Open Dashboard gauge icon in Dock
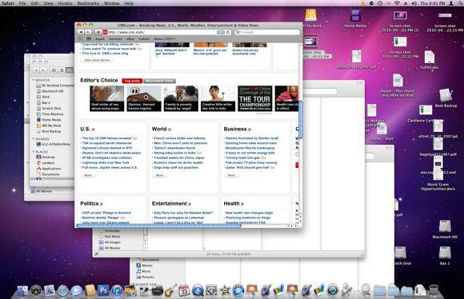Image resolution: width=464 pixels, height=299 pixels. pyautogui.click(x=36, y=291)
